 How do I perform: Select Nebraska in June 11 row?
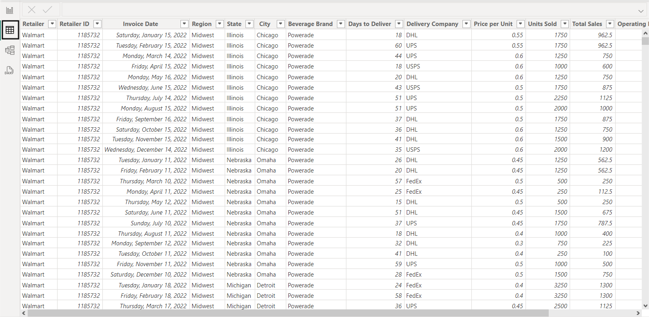(239, 213)
